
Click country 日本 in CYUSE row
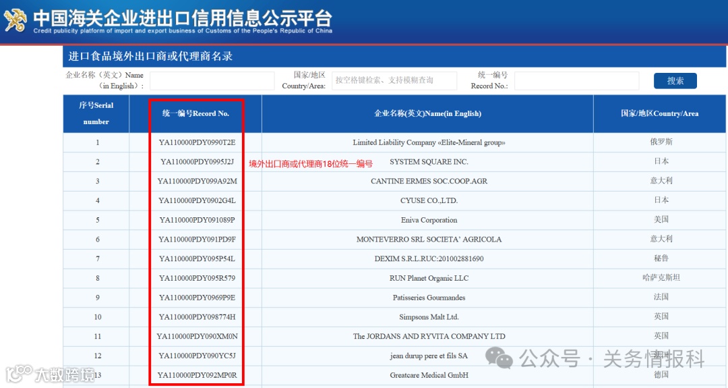point(661,200)
